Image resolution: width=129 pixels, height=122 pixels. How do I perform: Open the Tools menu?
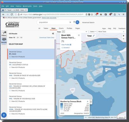35,6
